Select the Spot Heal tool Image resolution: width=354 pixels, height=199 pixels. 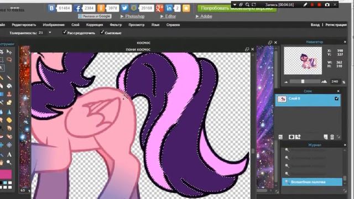click(9, 137)
